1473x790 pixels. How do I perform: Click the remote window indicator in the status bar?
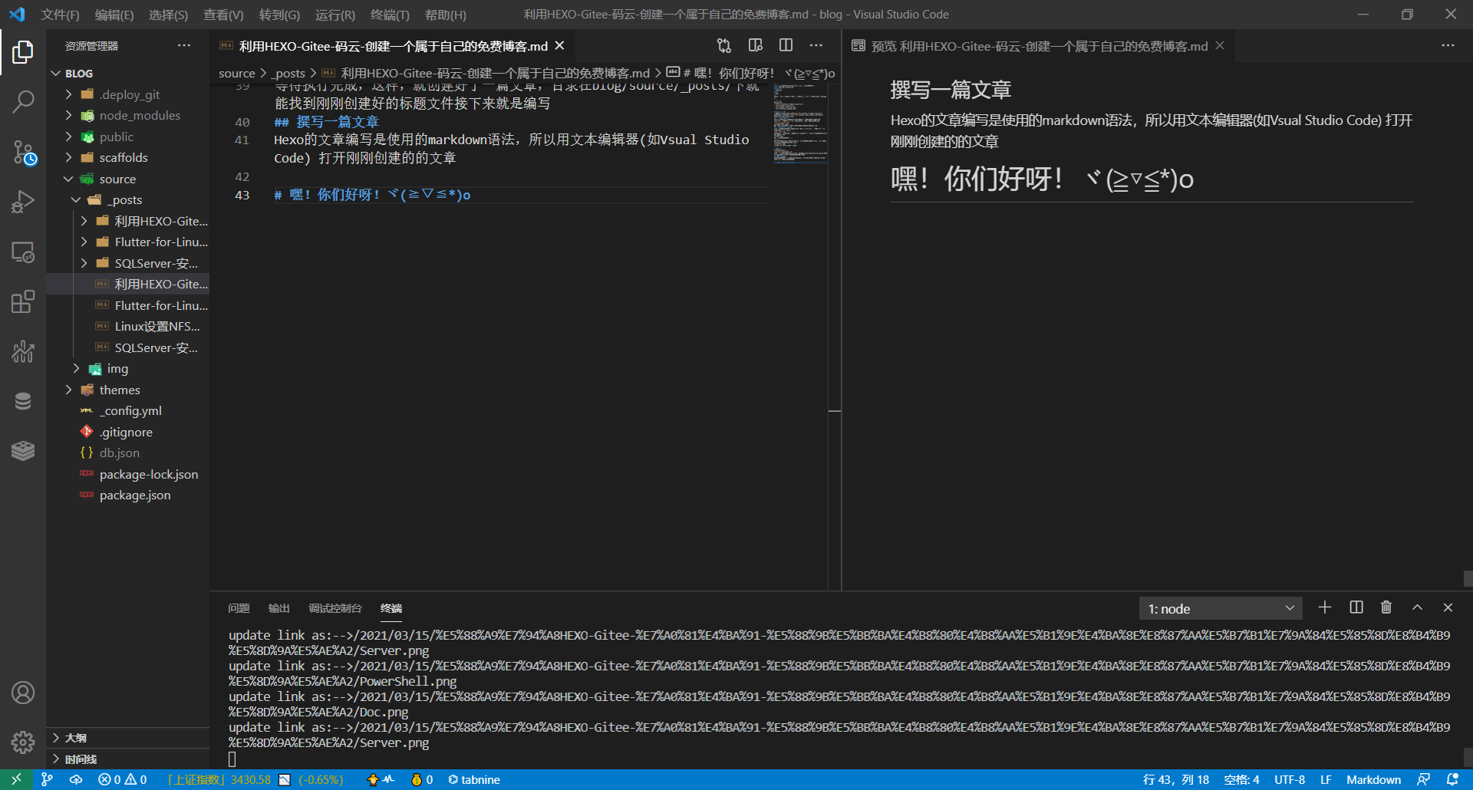point(16,779)
